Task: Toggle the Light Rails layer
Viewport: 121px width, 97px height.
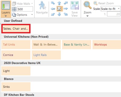Action: coord(46,55)
